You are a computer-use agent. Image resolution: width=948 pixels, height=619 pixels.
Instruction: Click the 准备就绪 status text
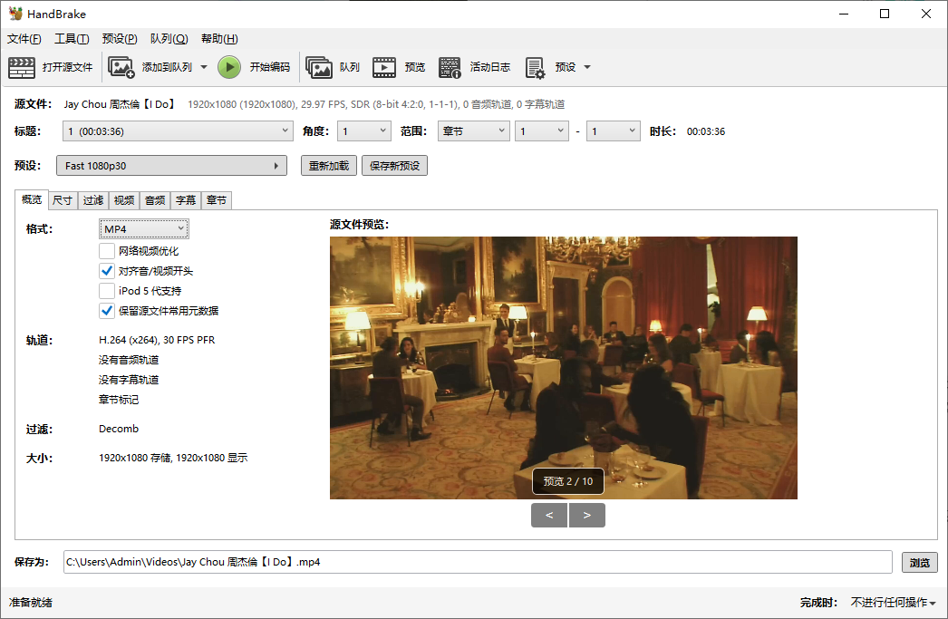(30, 602)
